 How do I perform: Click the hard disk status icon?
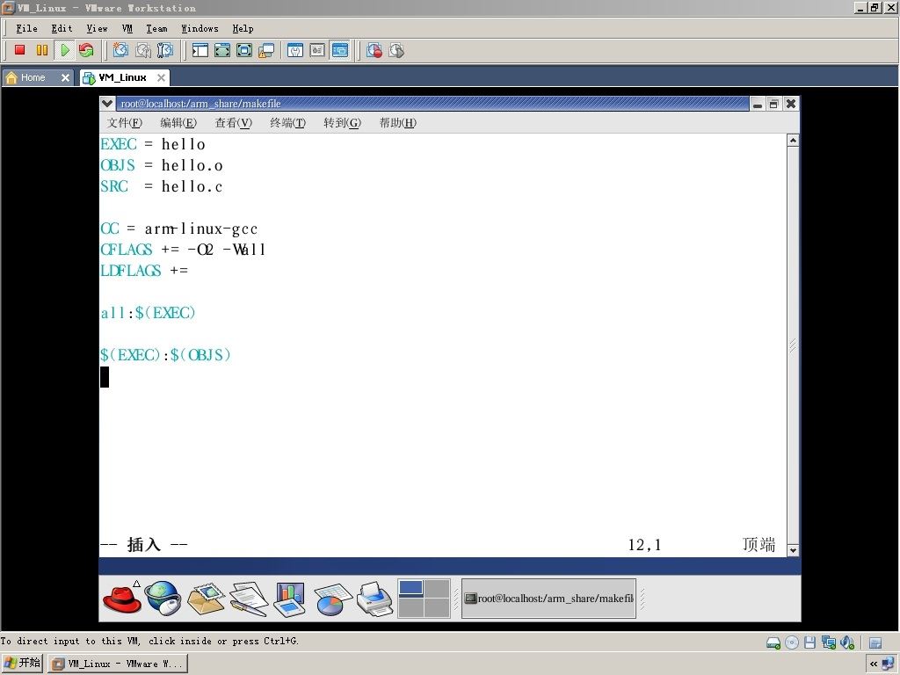click(x=773, y=642)
